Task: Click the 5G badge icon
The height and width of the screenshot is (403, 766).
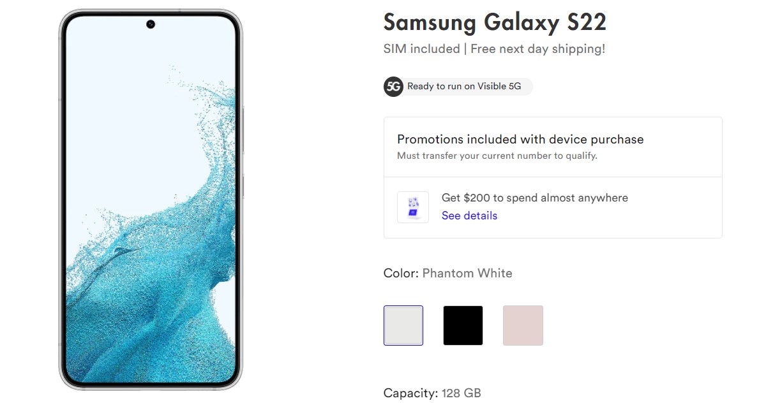Action: pos(393,87)
